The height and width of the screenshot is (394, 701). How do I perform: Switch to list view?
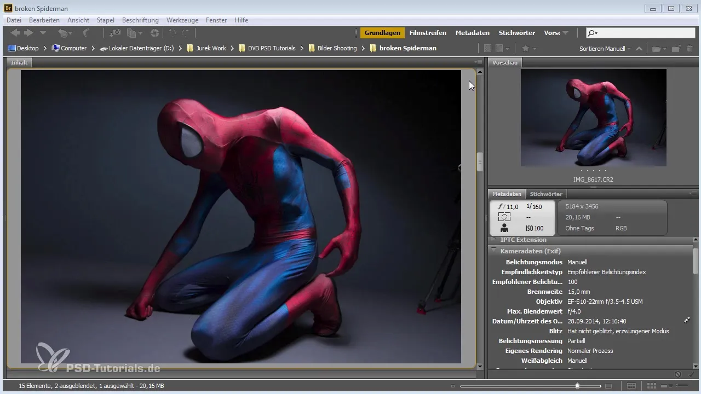tap(682, 386)
